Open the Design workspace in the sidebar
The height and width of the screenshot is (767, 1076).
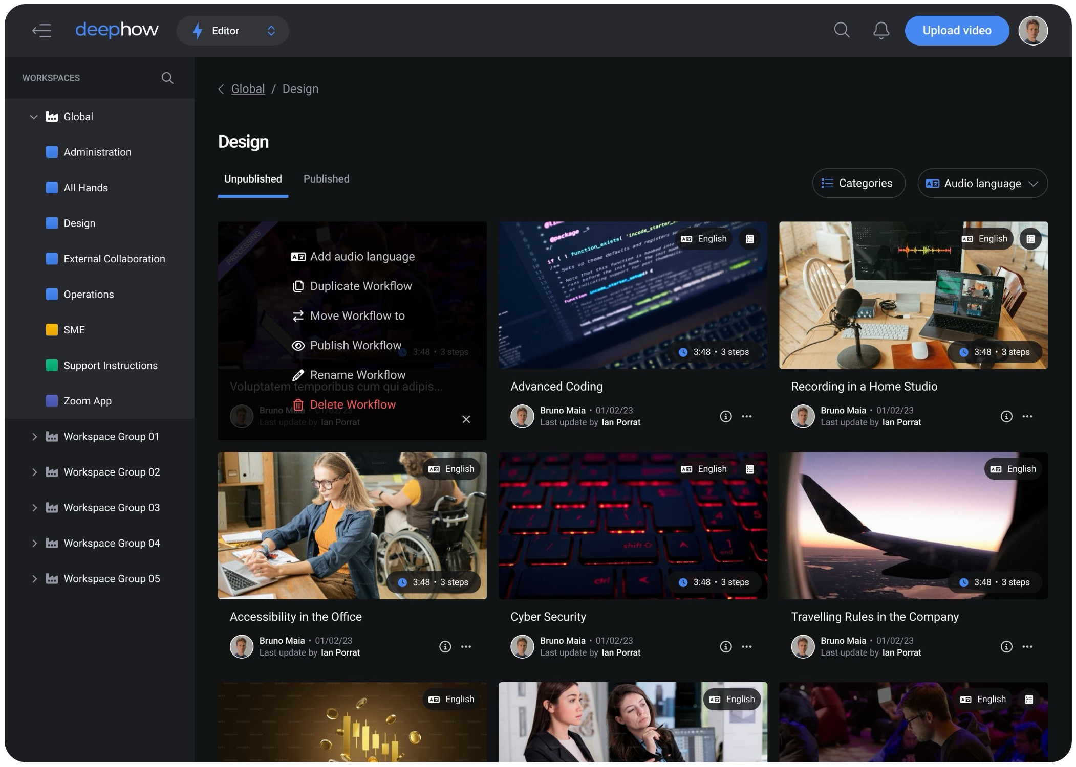coord(99,223)
